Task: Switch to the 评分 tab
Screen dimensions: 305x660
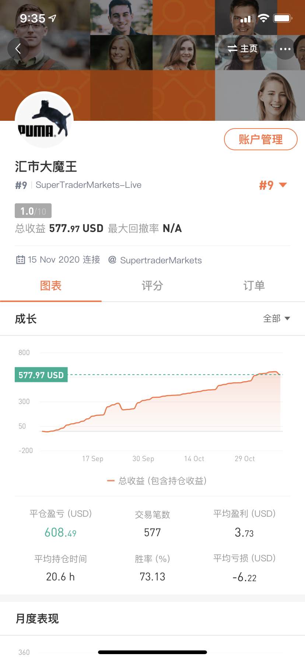Action: coord(152,286)
